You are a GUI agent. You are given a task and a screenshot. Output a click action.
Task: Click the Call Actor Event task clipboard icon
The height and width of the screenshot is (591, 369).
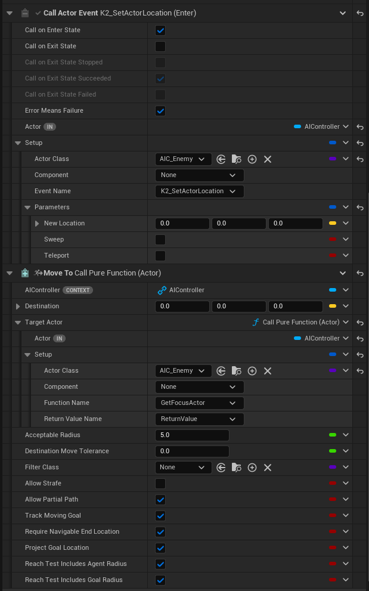[25, 13]
